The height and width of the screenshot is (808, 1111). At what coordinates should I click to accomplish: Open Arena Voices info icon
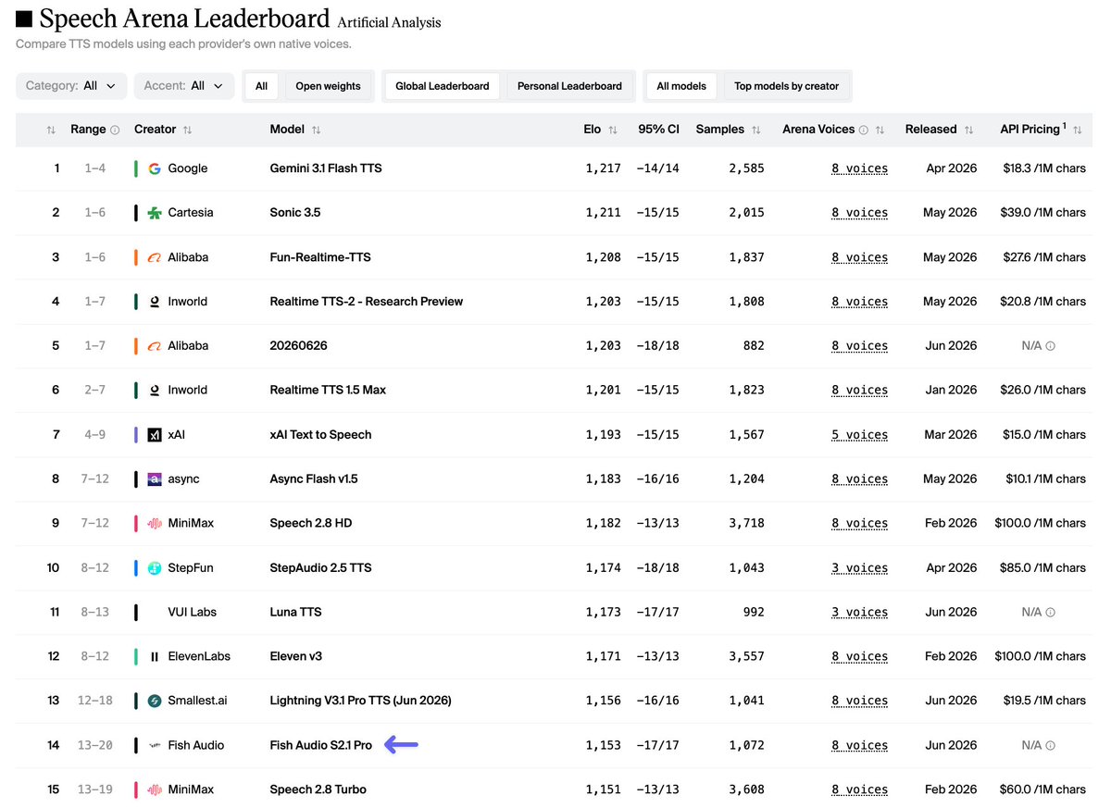(864, 131)
